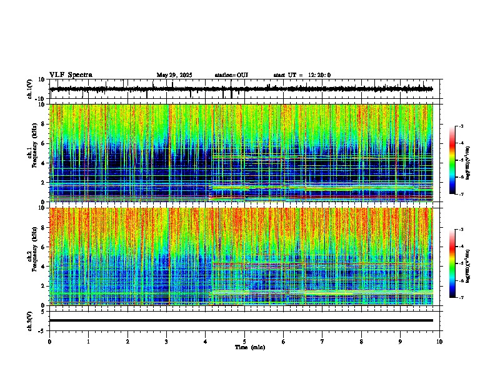
Task: Click the ch.3 flat black trace line
Action: pos(241,320)
